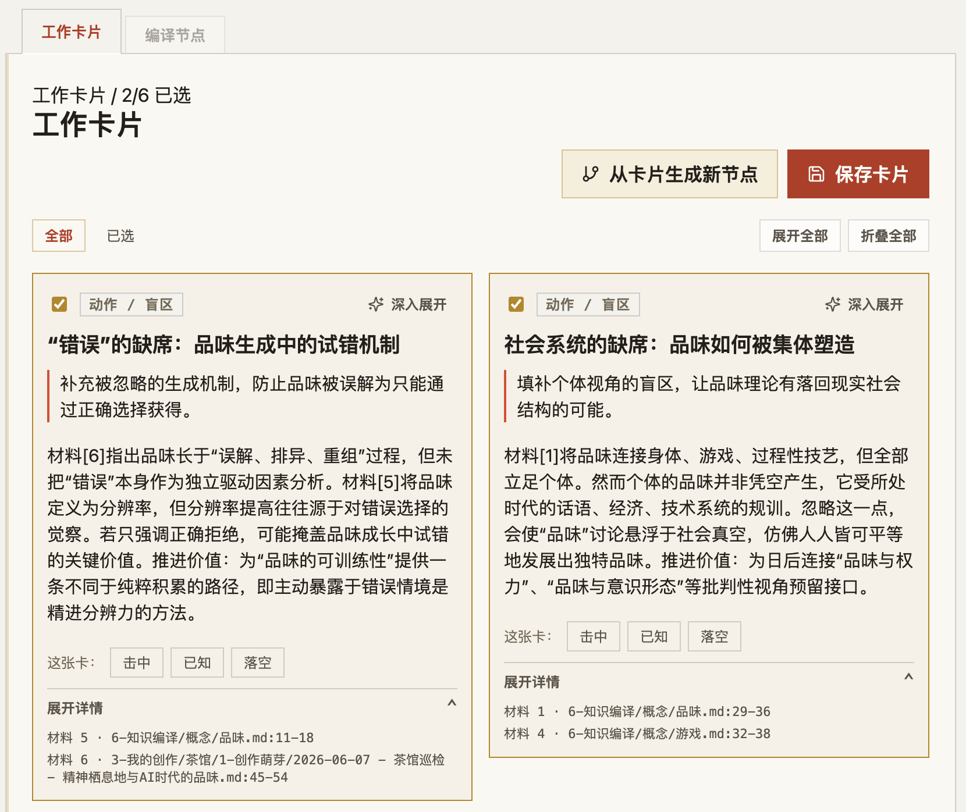The height and width of the screenshot is (812, 966).
Task: Open source 材料 5 品味.md:11-18
Action: 181,738
